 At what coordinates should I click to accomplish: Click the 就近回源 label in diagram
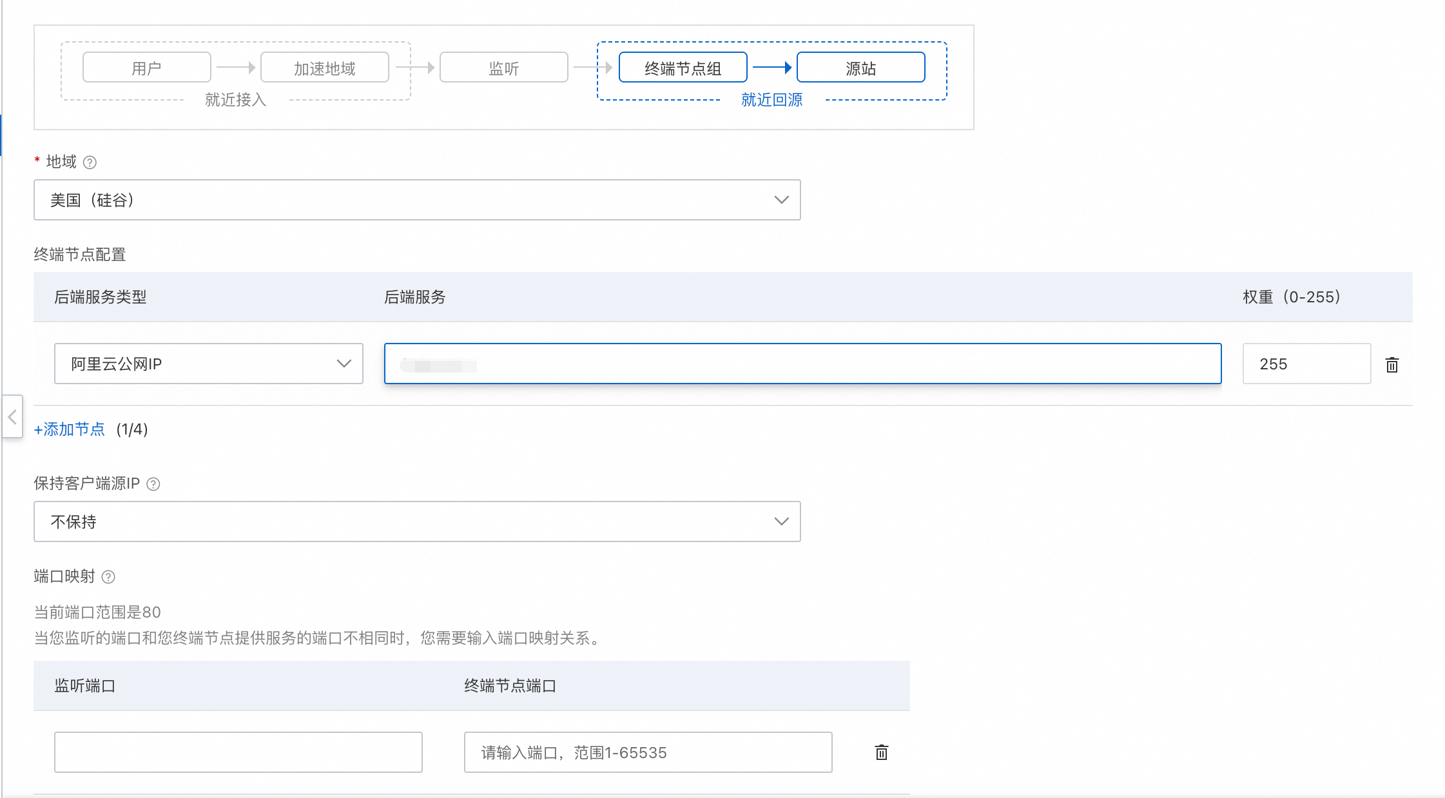[771, 100]
